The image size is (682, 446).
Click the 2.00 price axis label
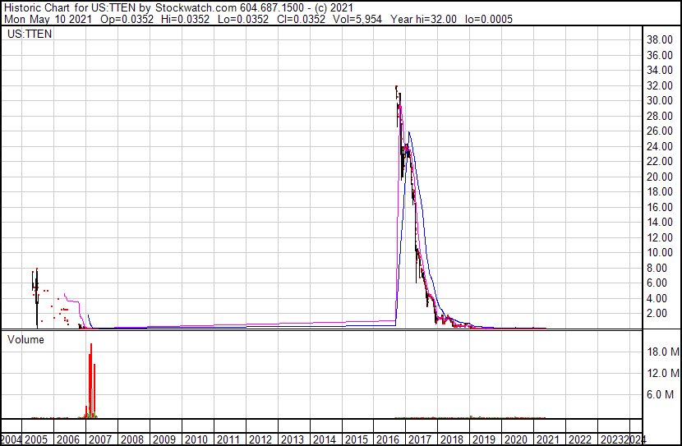click(x=664, y=314)
